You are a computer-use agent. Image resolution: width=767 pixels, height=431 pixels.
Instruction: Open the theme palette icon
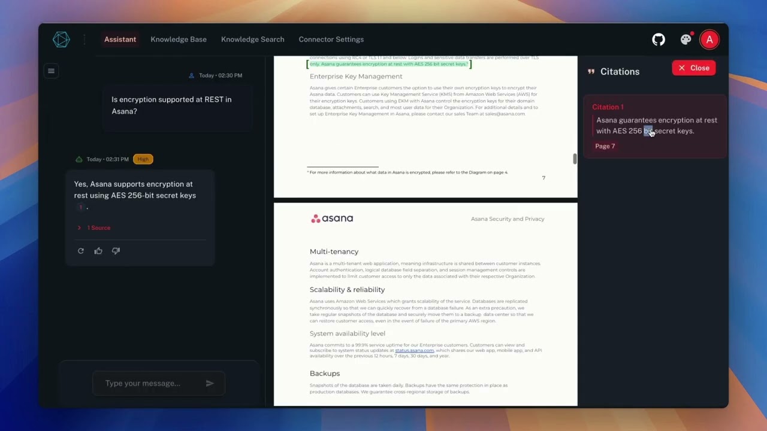[x=686, y=40]
